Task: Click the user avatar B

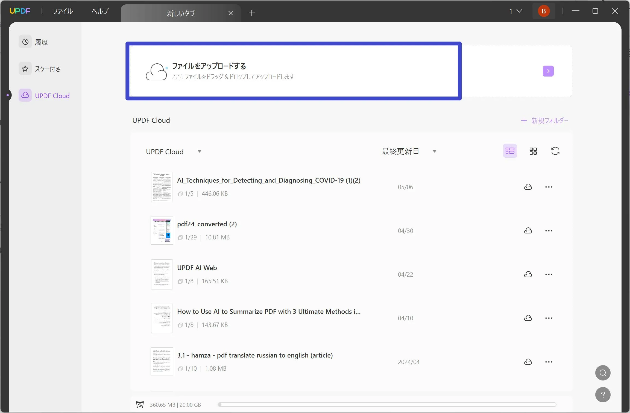Action: point(544,11)
